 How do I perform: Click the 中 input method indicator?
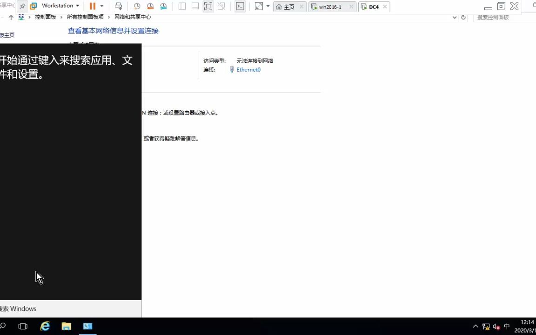tap(507, 327)
